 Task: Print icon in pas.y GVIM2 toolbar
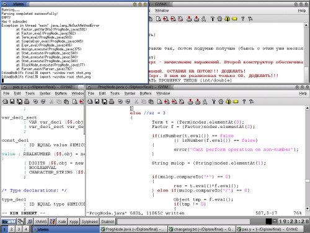[x=27, y=101]
